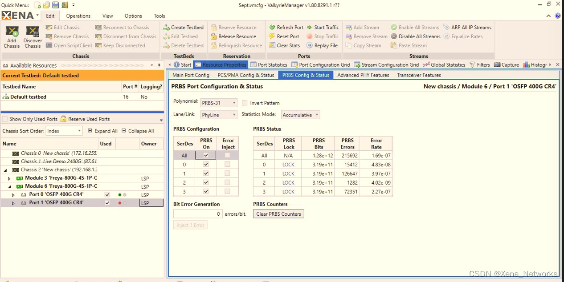Switch to Transceiver Features tab
Image resolution: width=564 pixels, height=282 pixels.
pos(419,75)
